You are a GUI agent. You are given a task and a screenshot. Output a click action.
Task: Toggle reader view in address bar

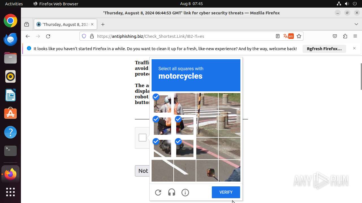click(278, 36)
